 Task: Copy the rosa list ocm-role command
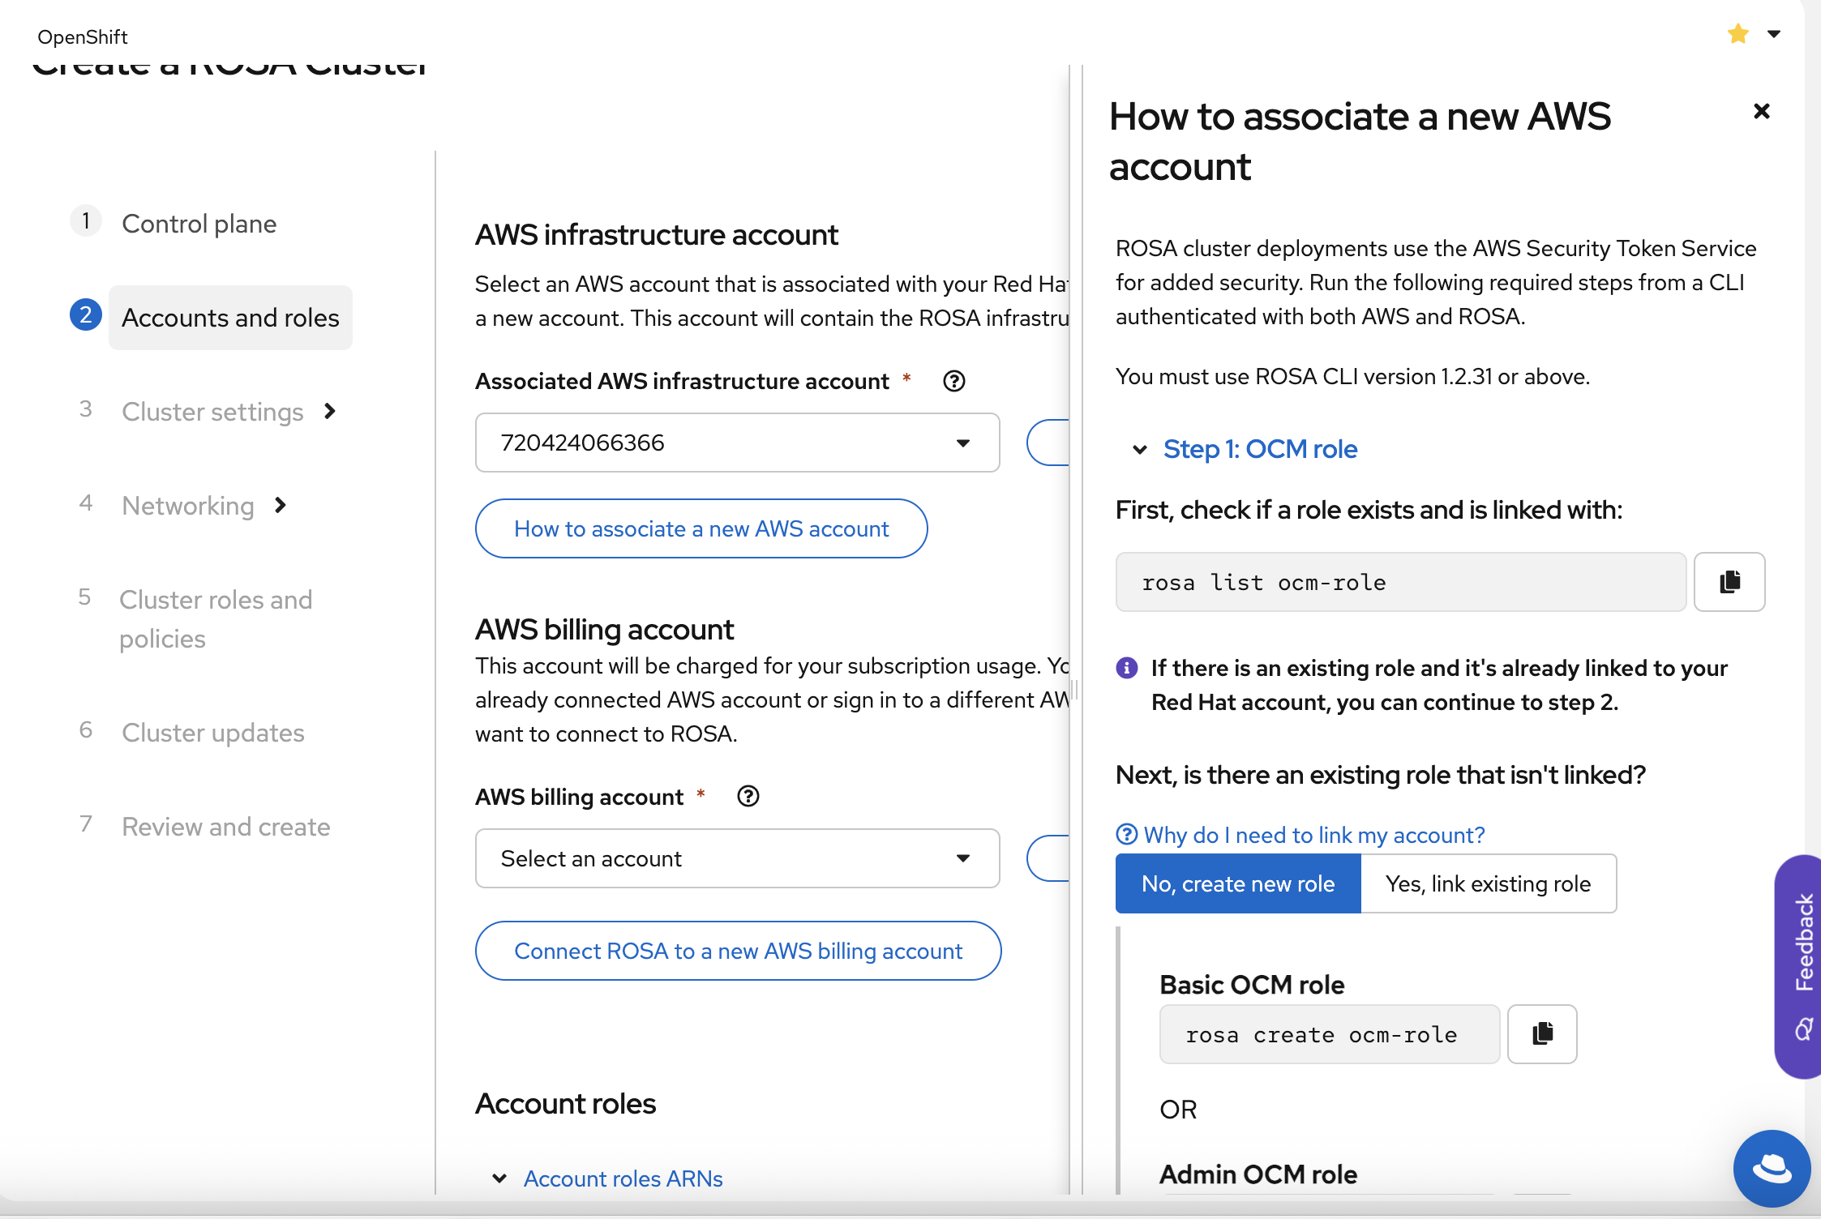[1729, 582]
